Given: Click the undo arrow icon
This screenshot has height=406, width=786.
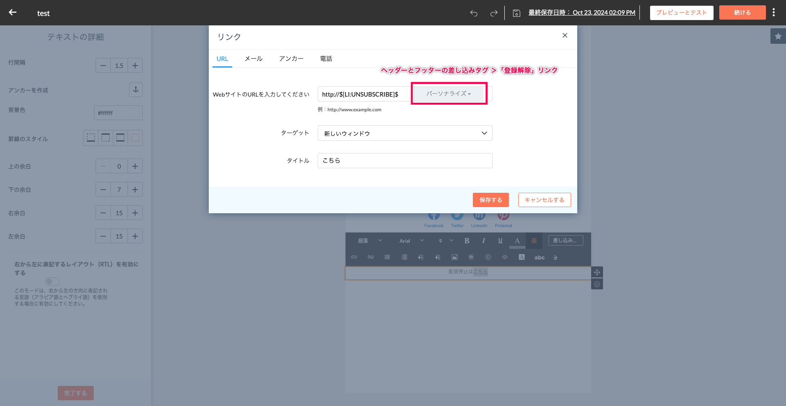Looking at the screenshot, I should 474,13.
